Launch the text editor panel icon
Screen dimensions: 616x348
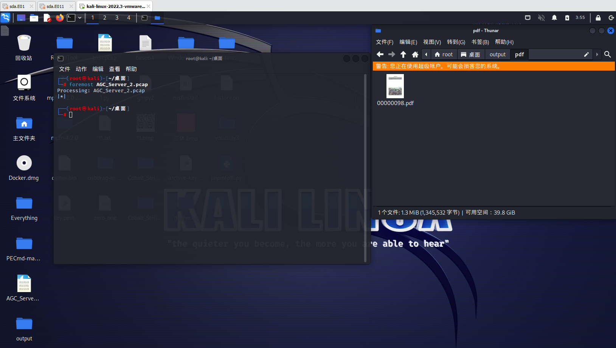(x=47, y=18)
